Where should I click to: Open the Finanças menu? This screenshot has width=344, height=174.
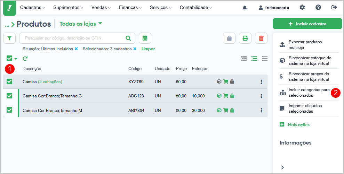click(x=130, y=8)
